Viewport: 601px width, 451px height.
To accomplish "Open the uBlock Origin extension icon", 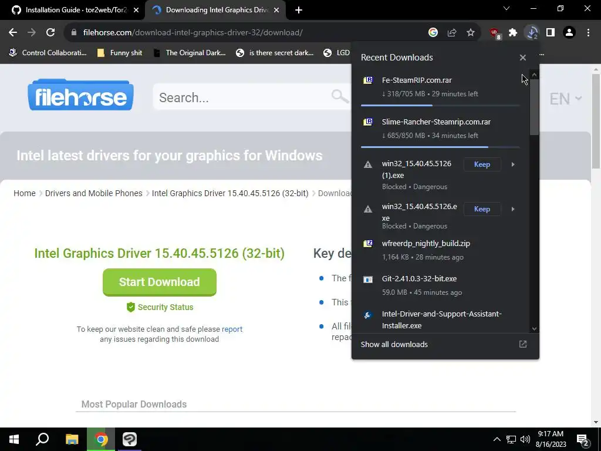I will pyautogui.click(x=495, y=33).
